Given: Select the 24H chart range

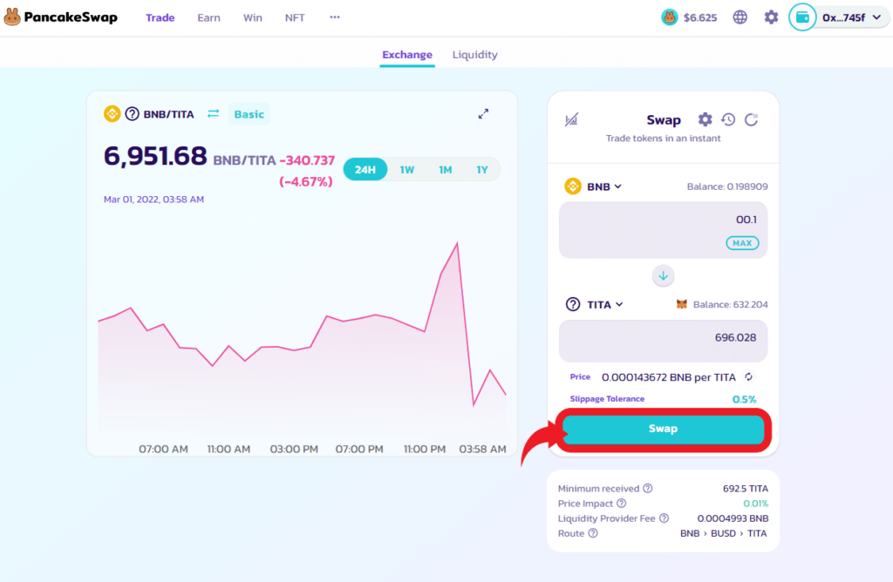Looking at the screenshot, I should 365,170.
